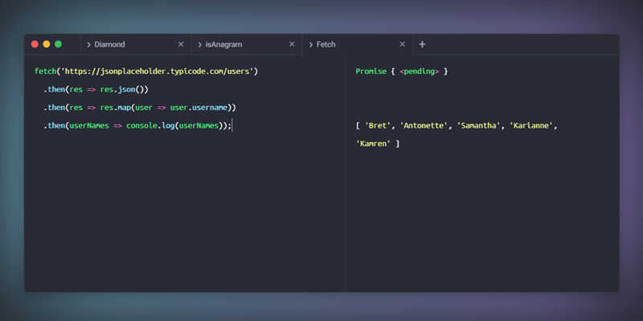
Task: Close the isAnagram tab
Action: coord(292,45)
